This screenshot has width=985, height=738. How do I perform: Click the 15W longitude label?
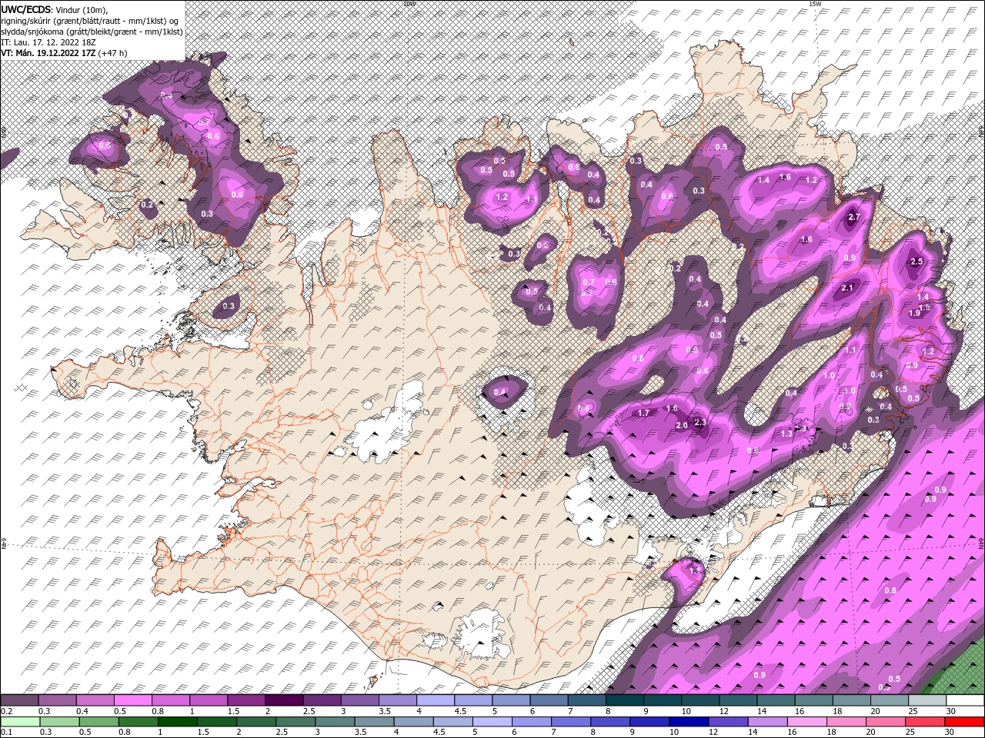pos(815,3)
